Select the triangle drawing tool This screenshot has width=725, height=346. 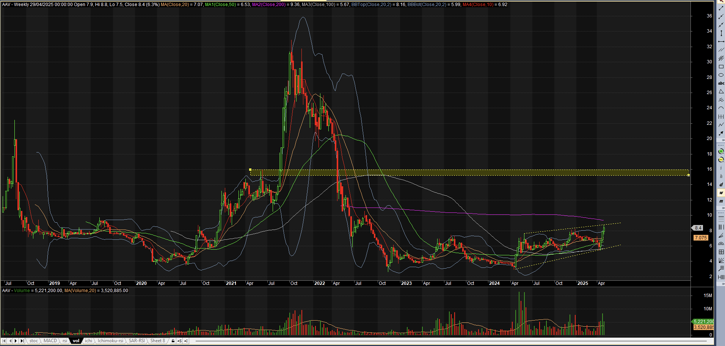click(x=721, y=92)
